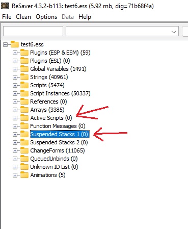Select Plugins (ESL) (0) row
Screen dimensions: 188x229
(50, 61)
